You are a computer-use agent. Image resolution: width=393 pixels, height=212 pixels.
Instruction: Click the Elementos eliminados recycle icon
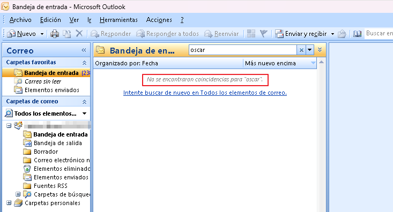point(27,169)
